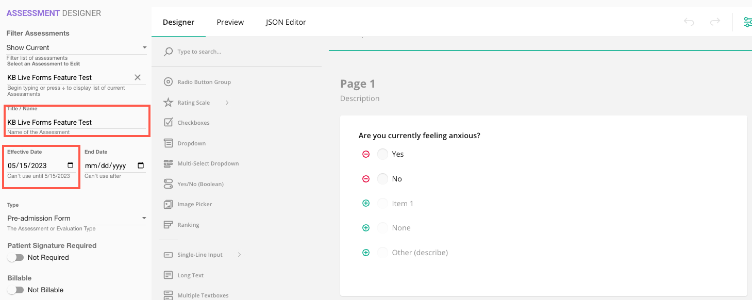Screen dimensions: 752x300
Task: Add a Checkboxes question from toolbox
Action: (168, 123)
